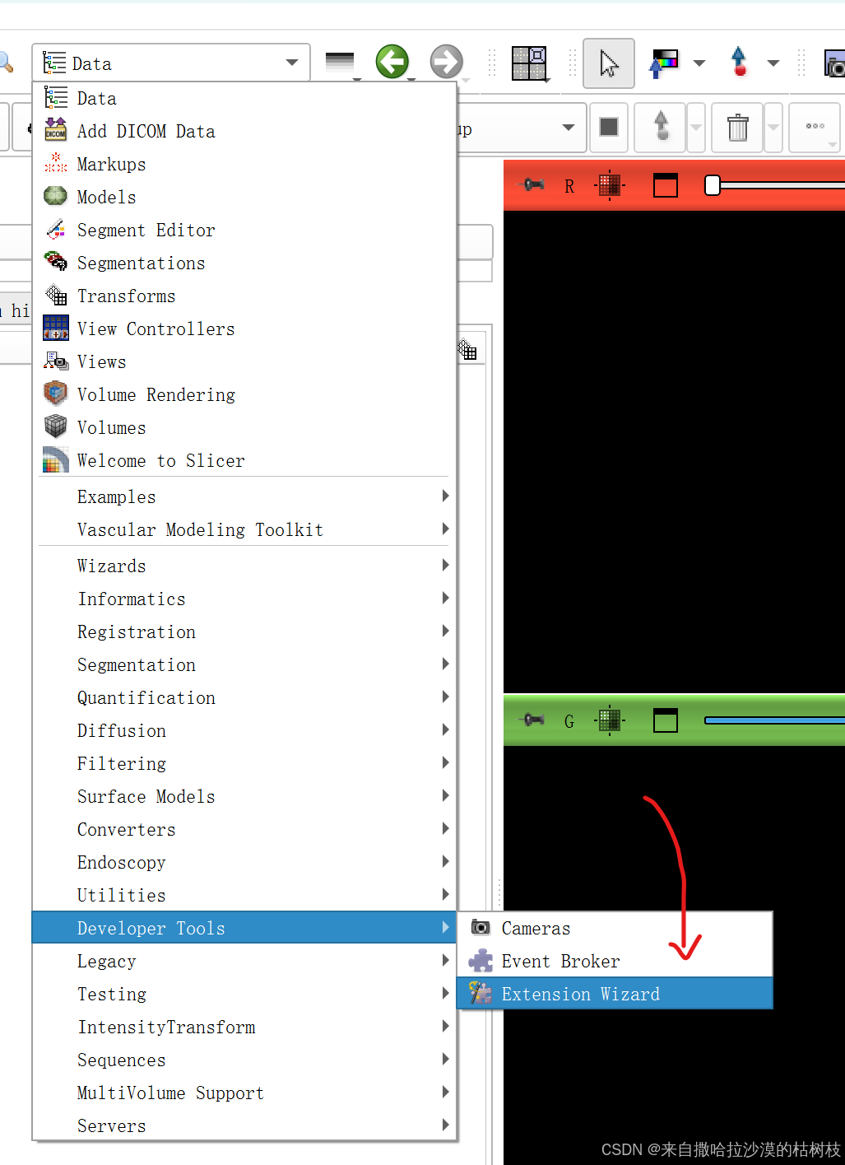The width and height of the screenshot is (845, 1165).
Task: Expand the Testing submenu
Action: (244, 994)
